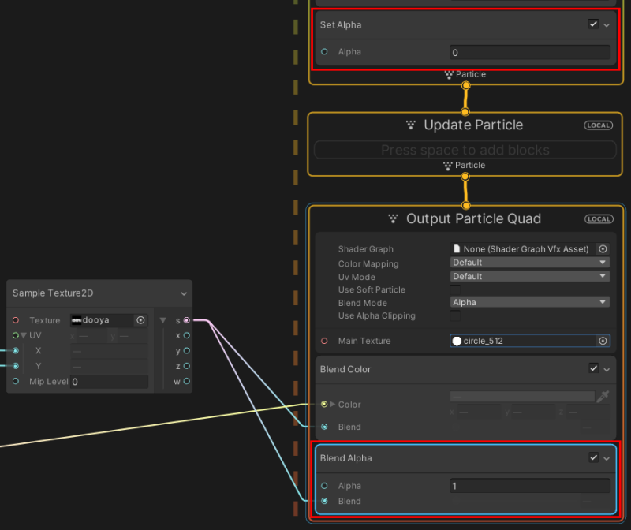Click Press space to add blocks area

tap(465, 150)
